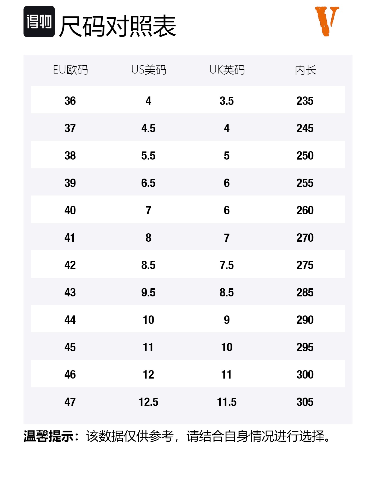Click the UK size 7.5 cell
The height and width of the screenshot is (481, 376).
[227, 265]
